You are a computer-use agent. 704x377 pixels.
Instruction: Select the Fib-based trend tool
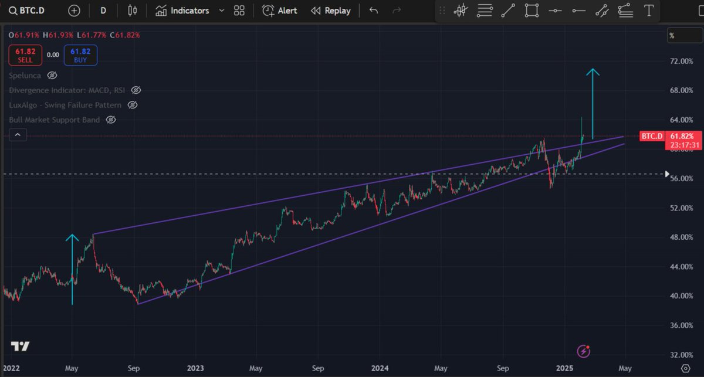click(x=625, y=10)
